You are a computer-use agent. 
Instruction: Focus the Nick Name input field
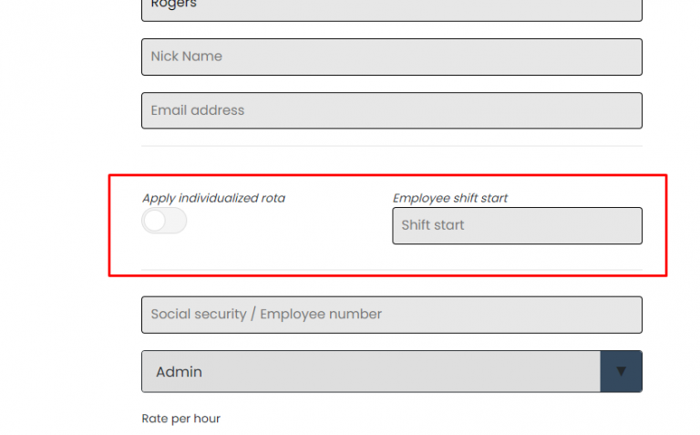[391, 57]
